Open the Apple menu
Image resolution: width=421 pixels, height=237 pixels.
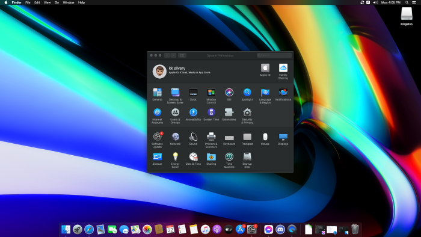6,2
